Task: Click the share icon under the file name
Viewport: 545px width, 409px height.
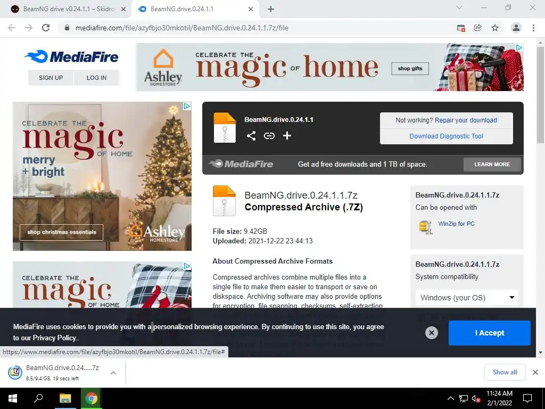Action: click(251, 136)
